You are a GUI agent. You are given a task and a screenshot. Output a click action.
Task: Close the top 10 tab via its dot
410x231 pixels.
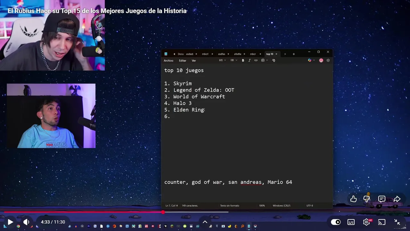click(x=276, y=54)
